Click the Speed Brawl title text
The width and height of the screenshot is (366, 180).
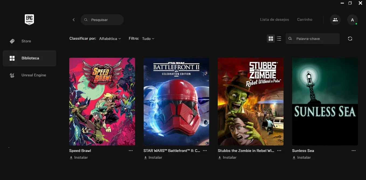pyautogui.click(x=80, y=151)
